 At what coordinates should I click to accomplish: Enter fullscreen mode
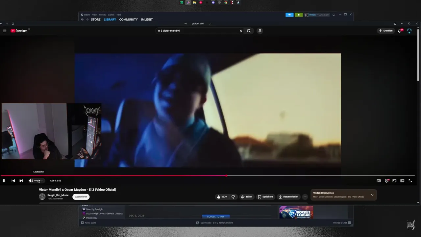410,181
